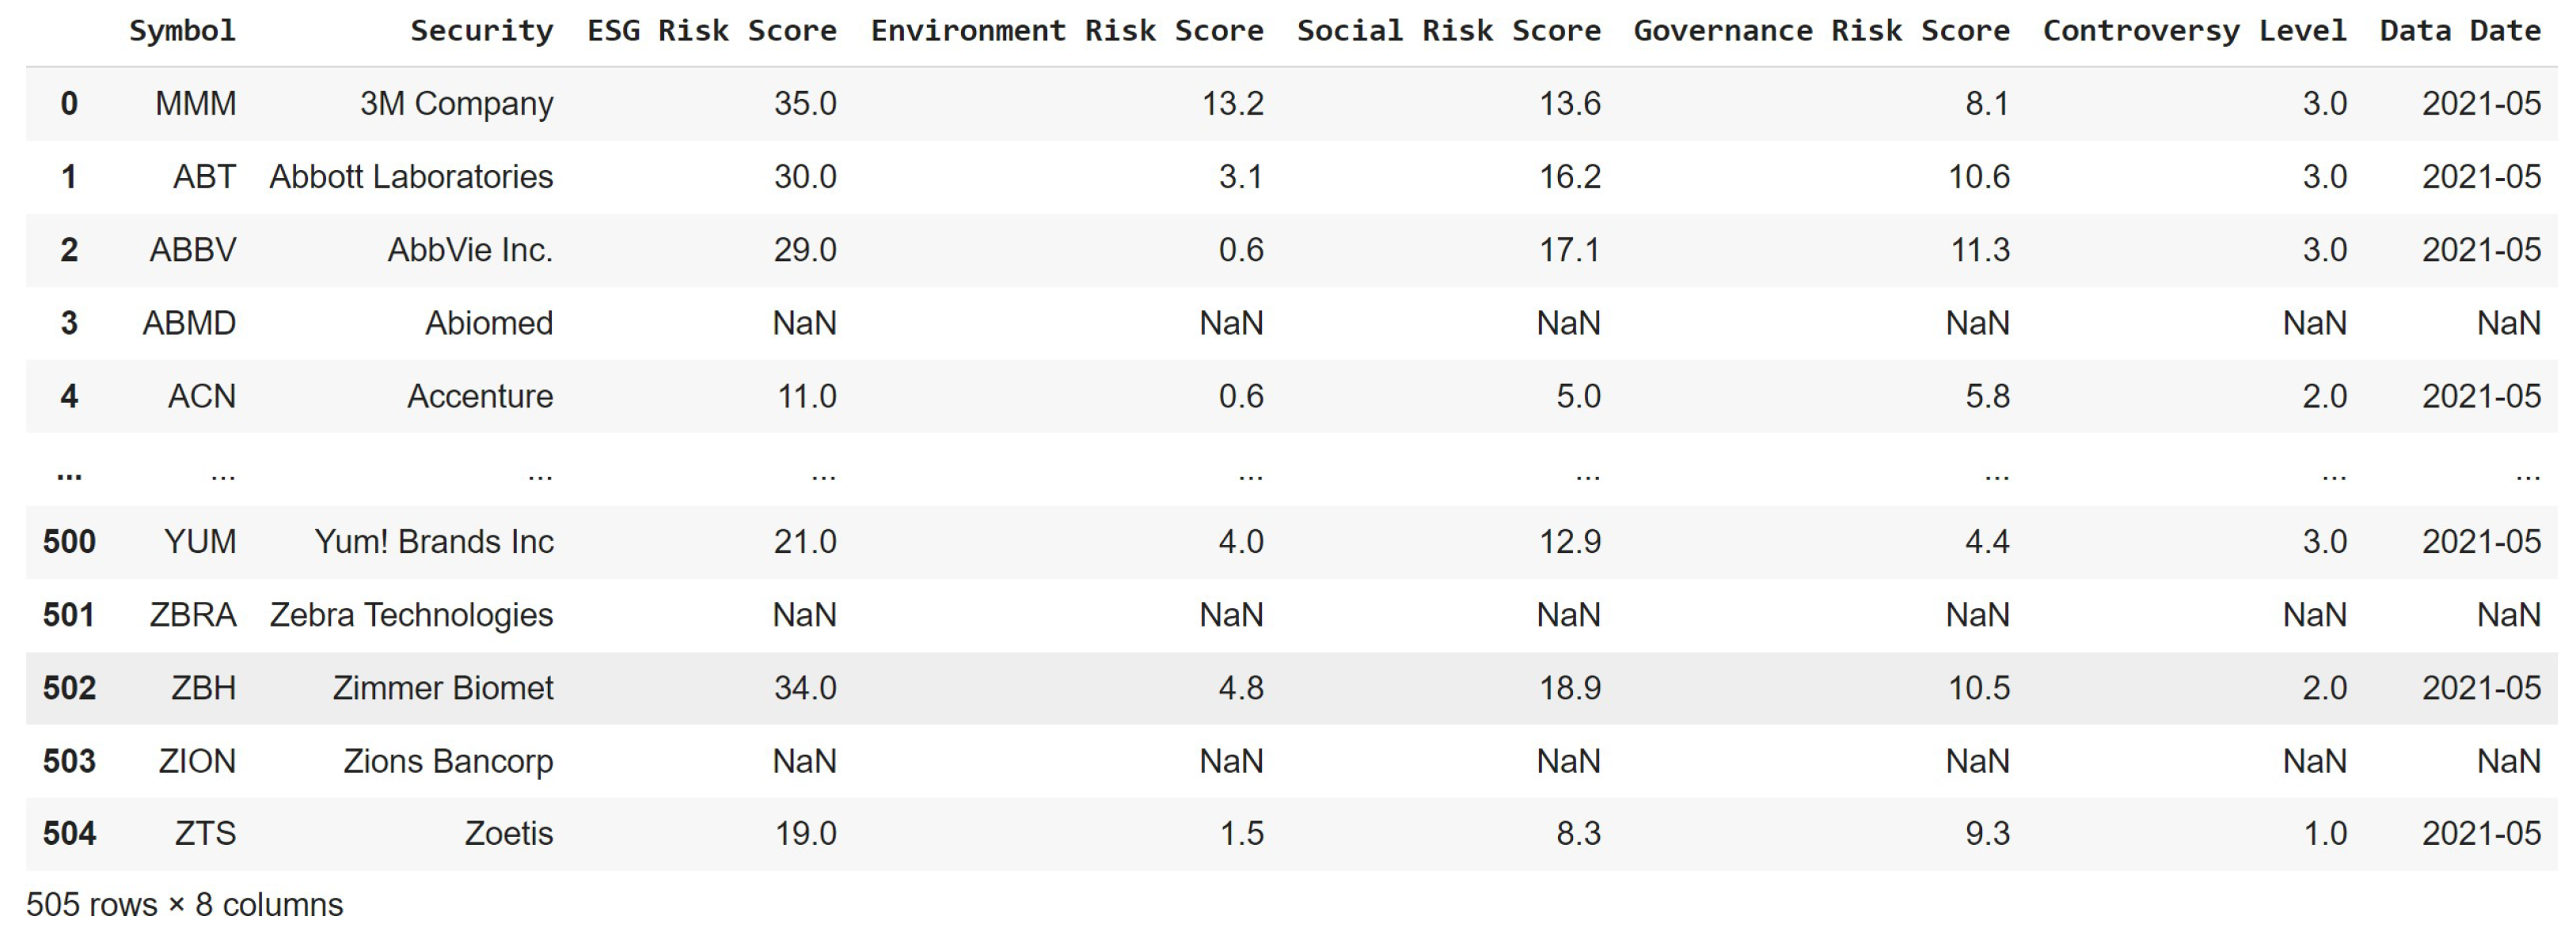This screenshot has width=2576, height=935.
Task: Click the Zebra Technologies cell
Action: (411, 615)
